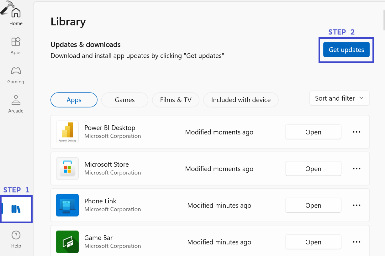Select the Included with device tab
This screenshot has width=385, height=256.
click(x=241, y=100)
